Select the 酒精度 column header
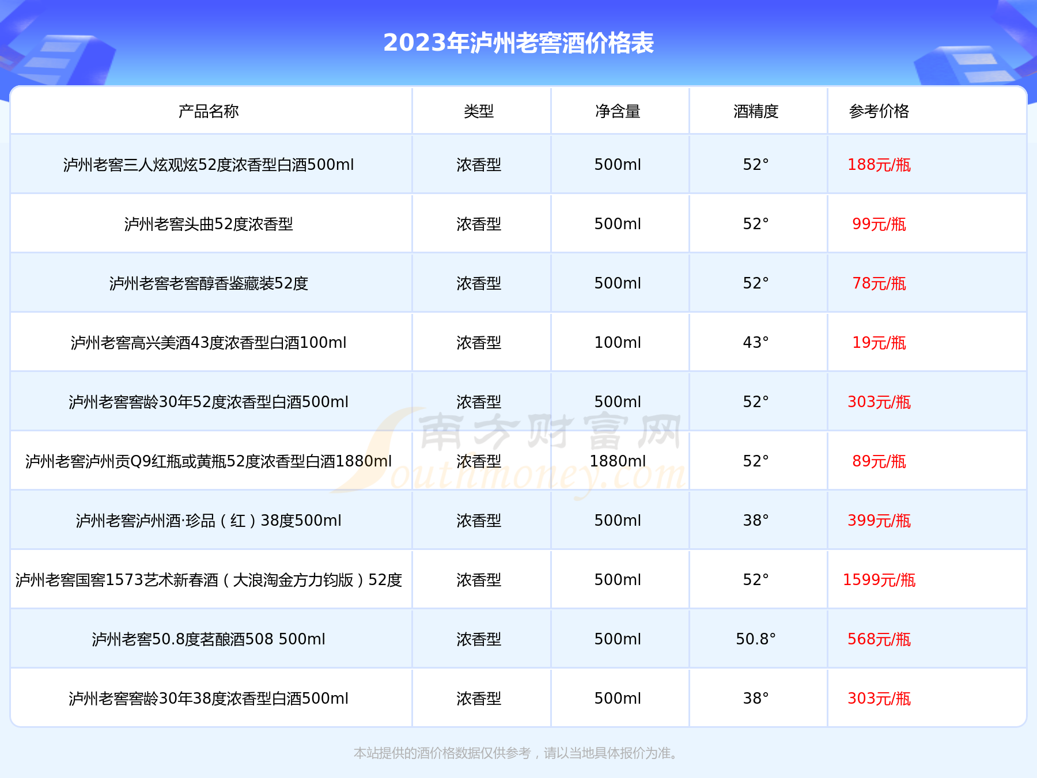The height and width of the screenshot is (778, 1037). [x=756, y=111]
